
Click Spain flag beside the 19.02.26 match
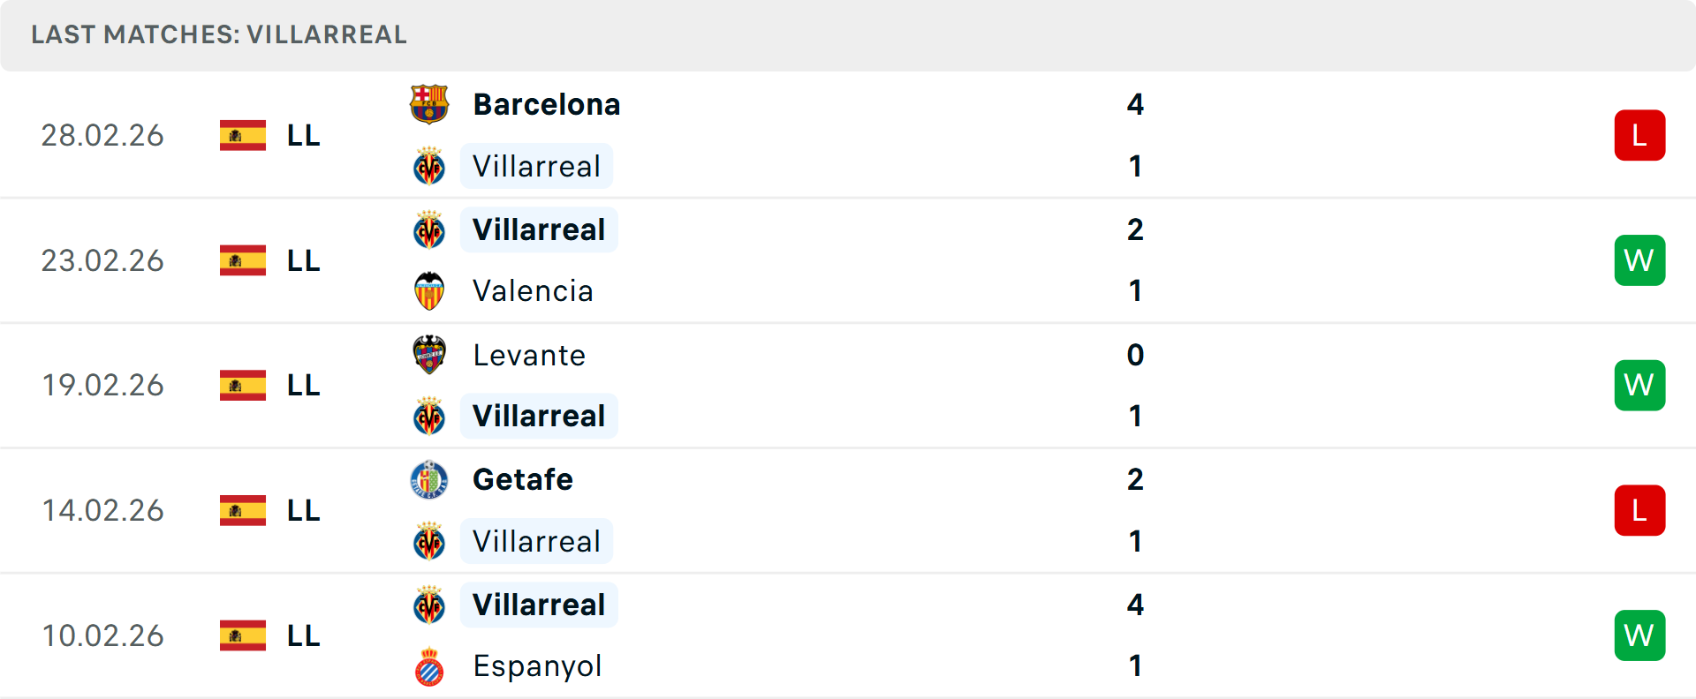(243, 386)
